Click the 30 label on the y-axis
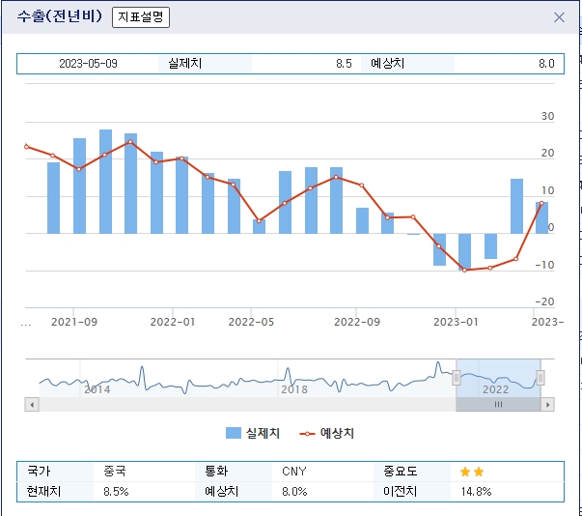 tap(547, 116)
